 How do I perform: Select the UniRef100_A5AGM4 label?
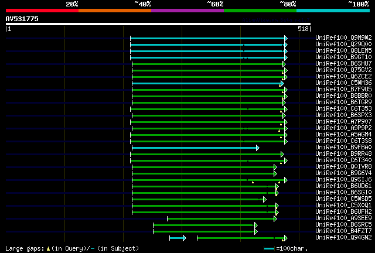[343, 135]
